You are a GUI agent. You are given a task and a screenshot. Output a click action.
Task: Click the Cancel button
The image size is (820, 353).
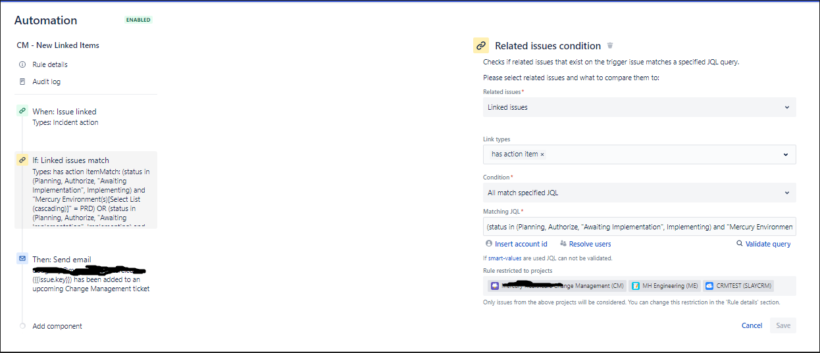tap(752, 325)
